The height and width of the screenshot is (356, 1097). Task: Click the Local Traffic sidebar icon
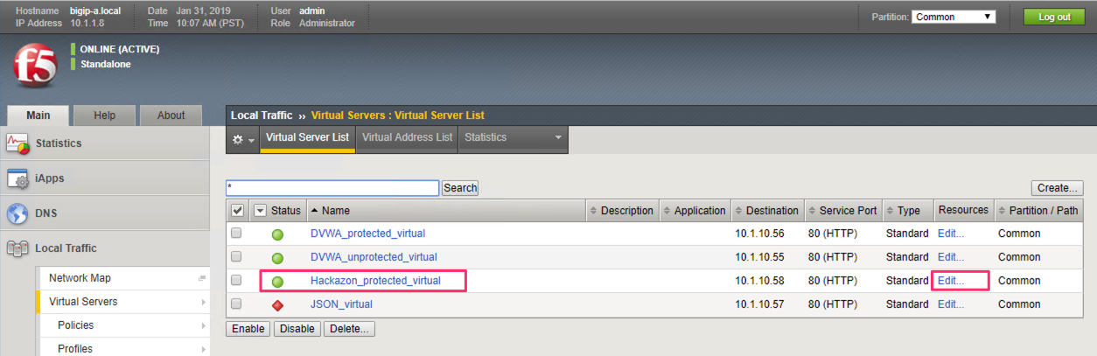point(17,248)
